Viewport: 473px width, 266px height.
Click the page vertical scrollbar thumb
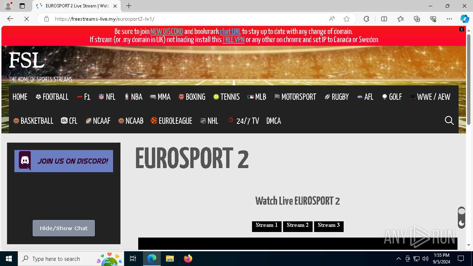pyautogui.click(x=469, y=79)
